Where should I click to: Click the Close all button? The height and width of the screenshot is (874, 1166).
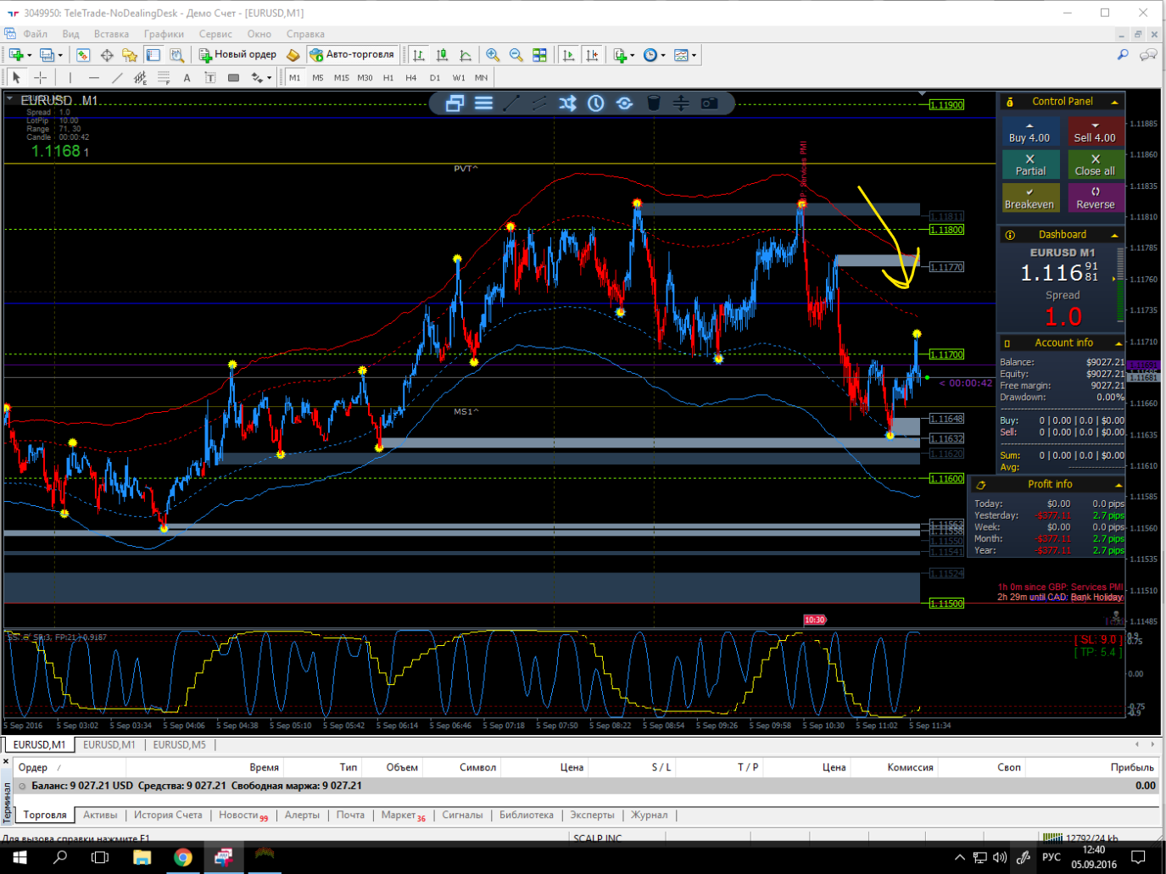pyautogui.click(x=1095, y=164)
